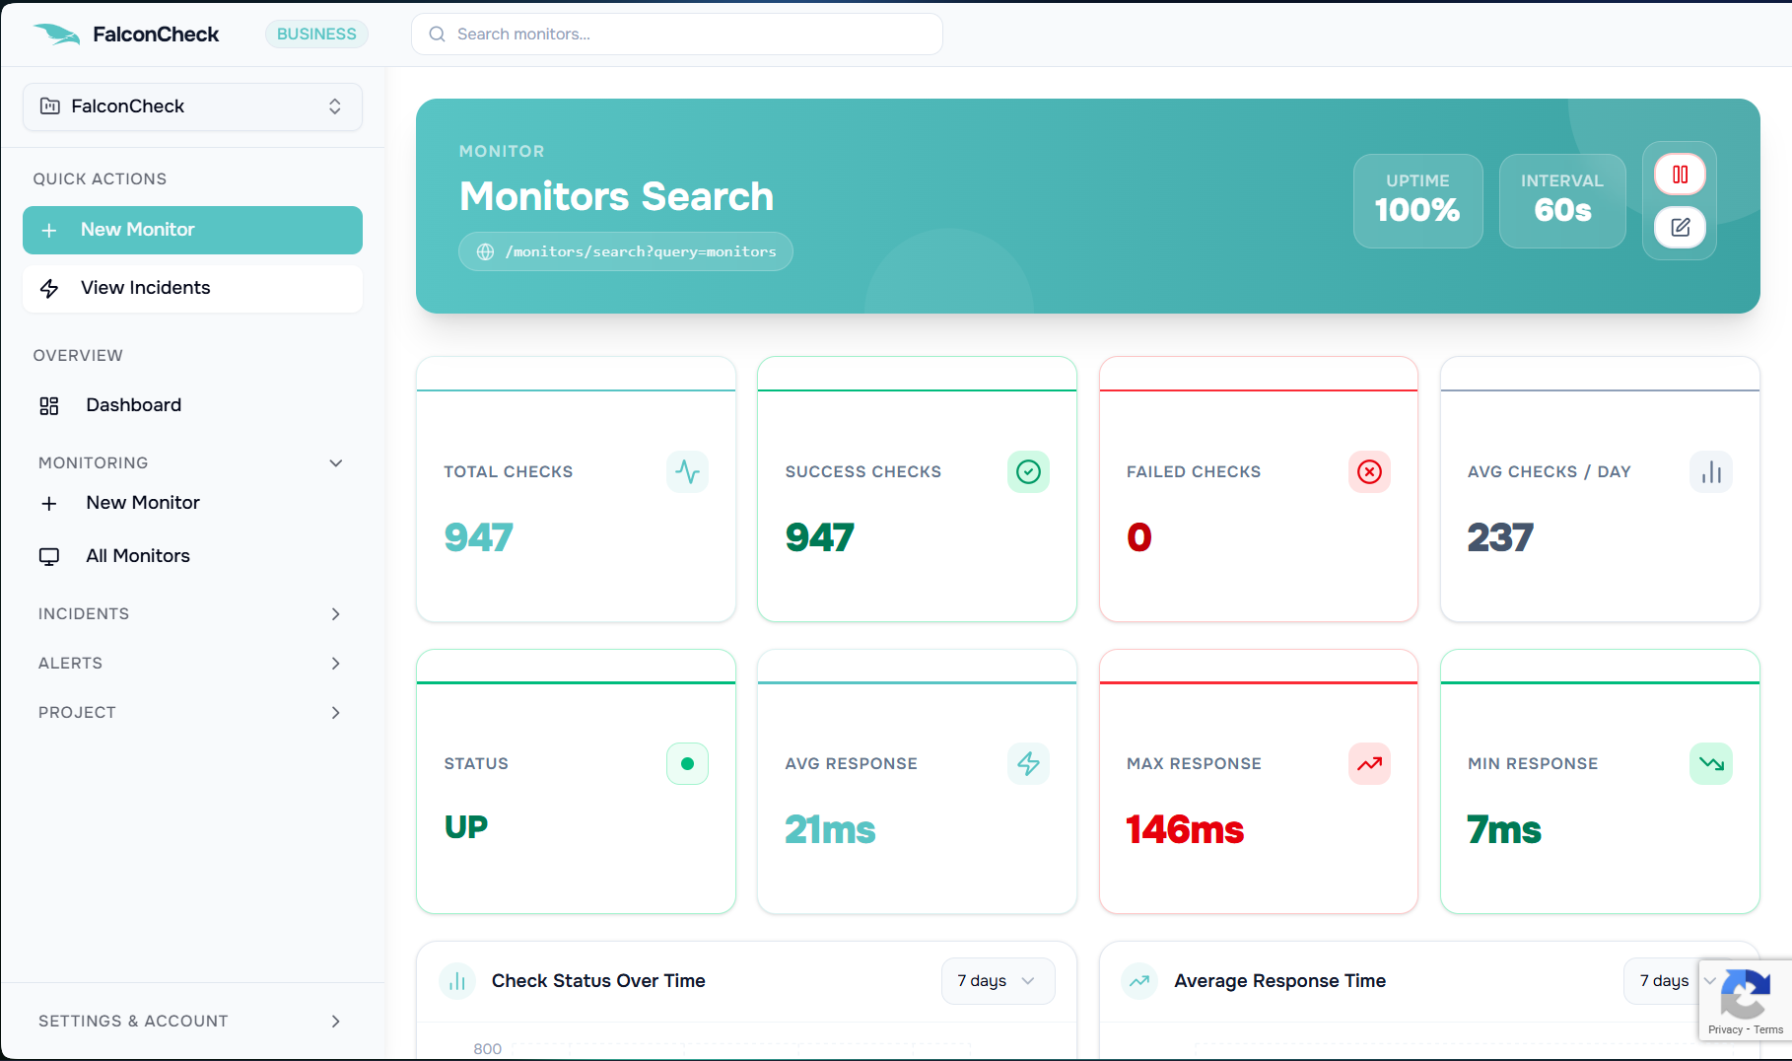Screen dimensions: 1792x1061
Task: Expand the Incidents sidebar section
Action: pyautogui.click(x=191, y=614)
